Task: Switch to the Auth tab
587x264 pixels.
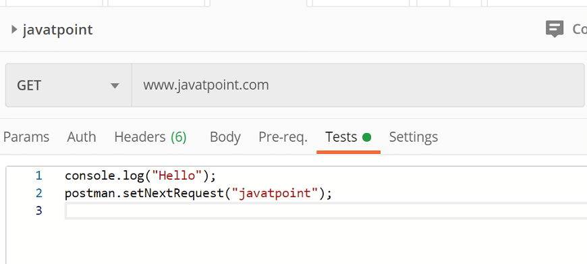Action: point(82,138)
